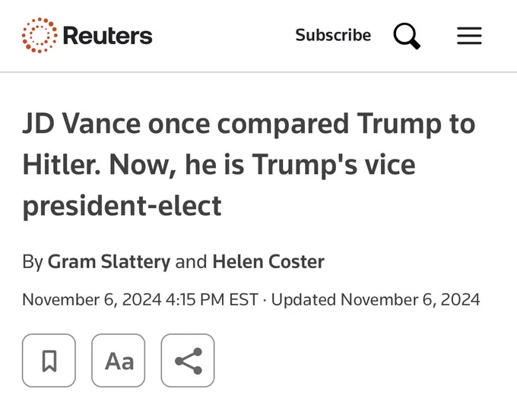Viewport: 517px width, 417px height.
Task: Open the Subscribe link
Action: point(333,35)
